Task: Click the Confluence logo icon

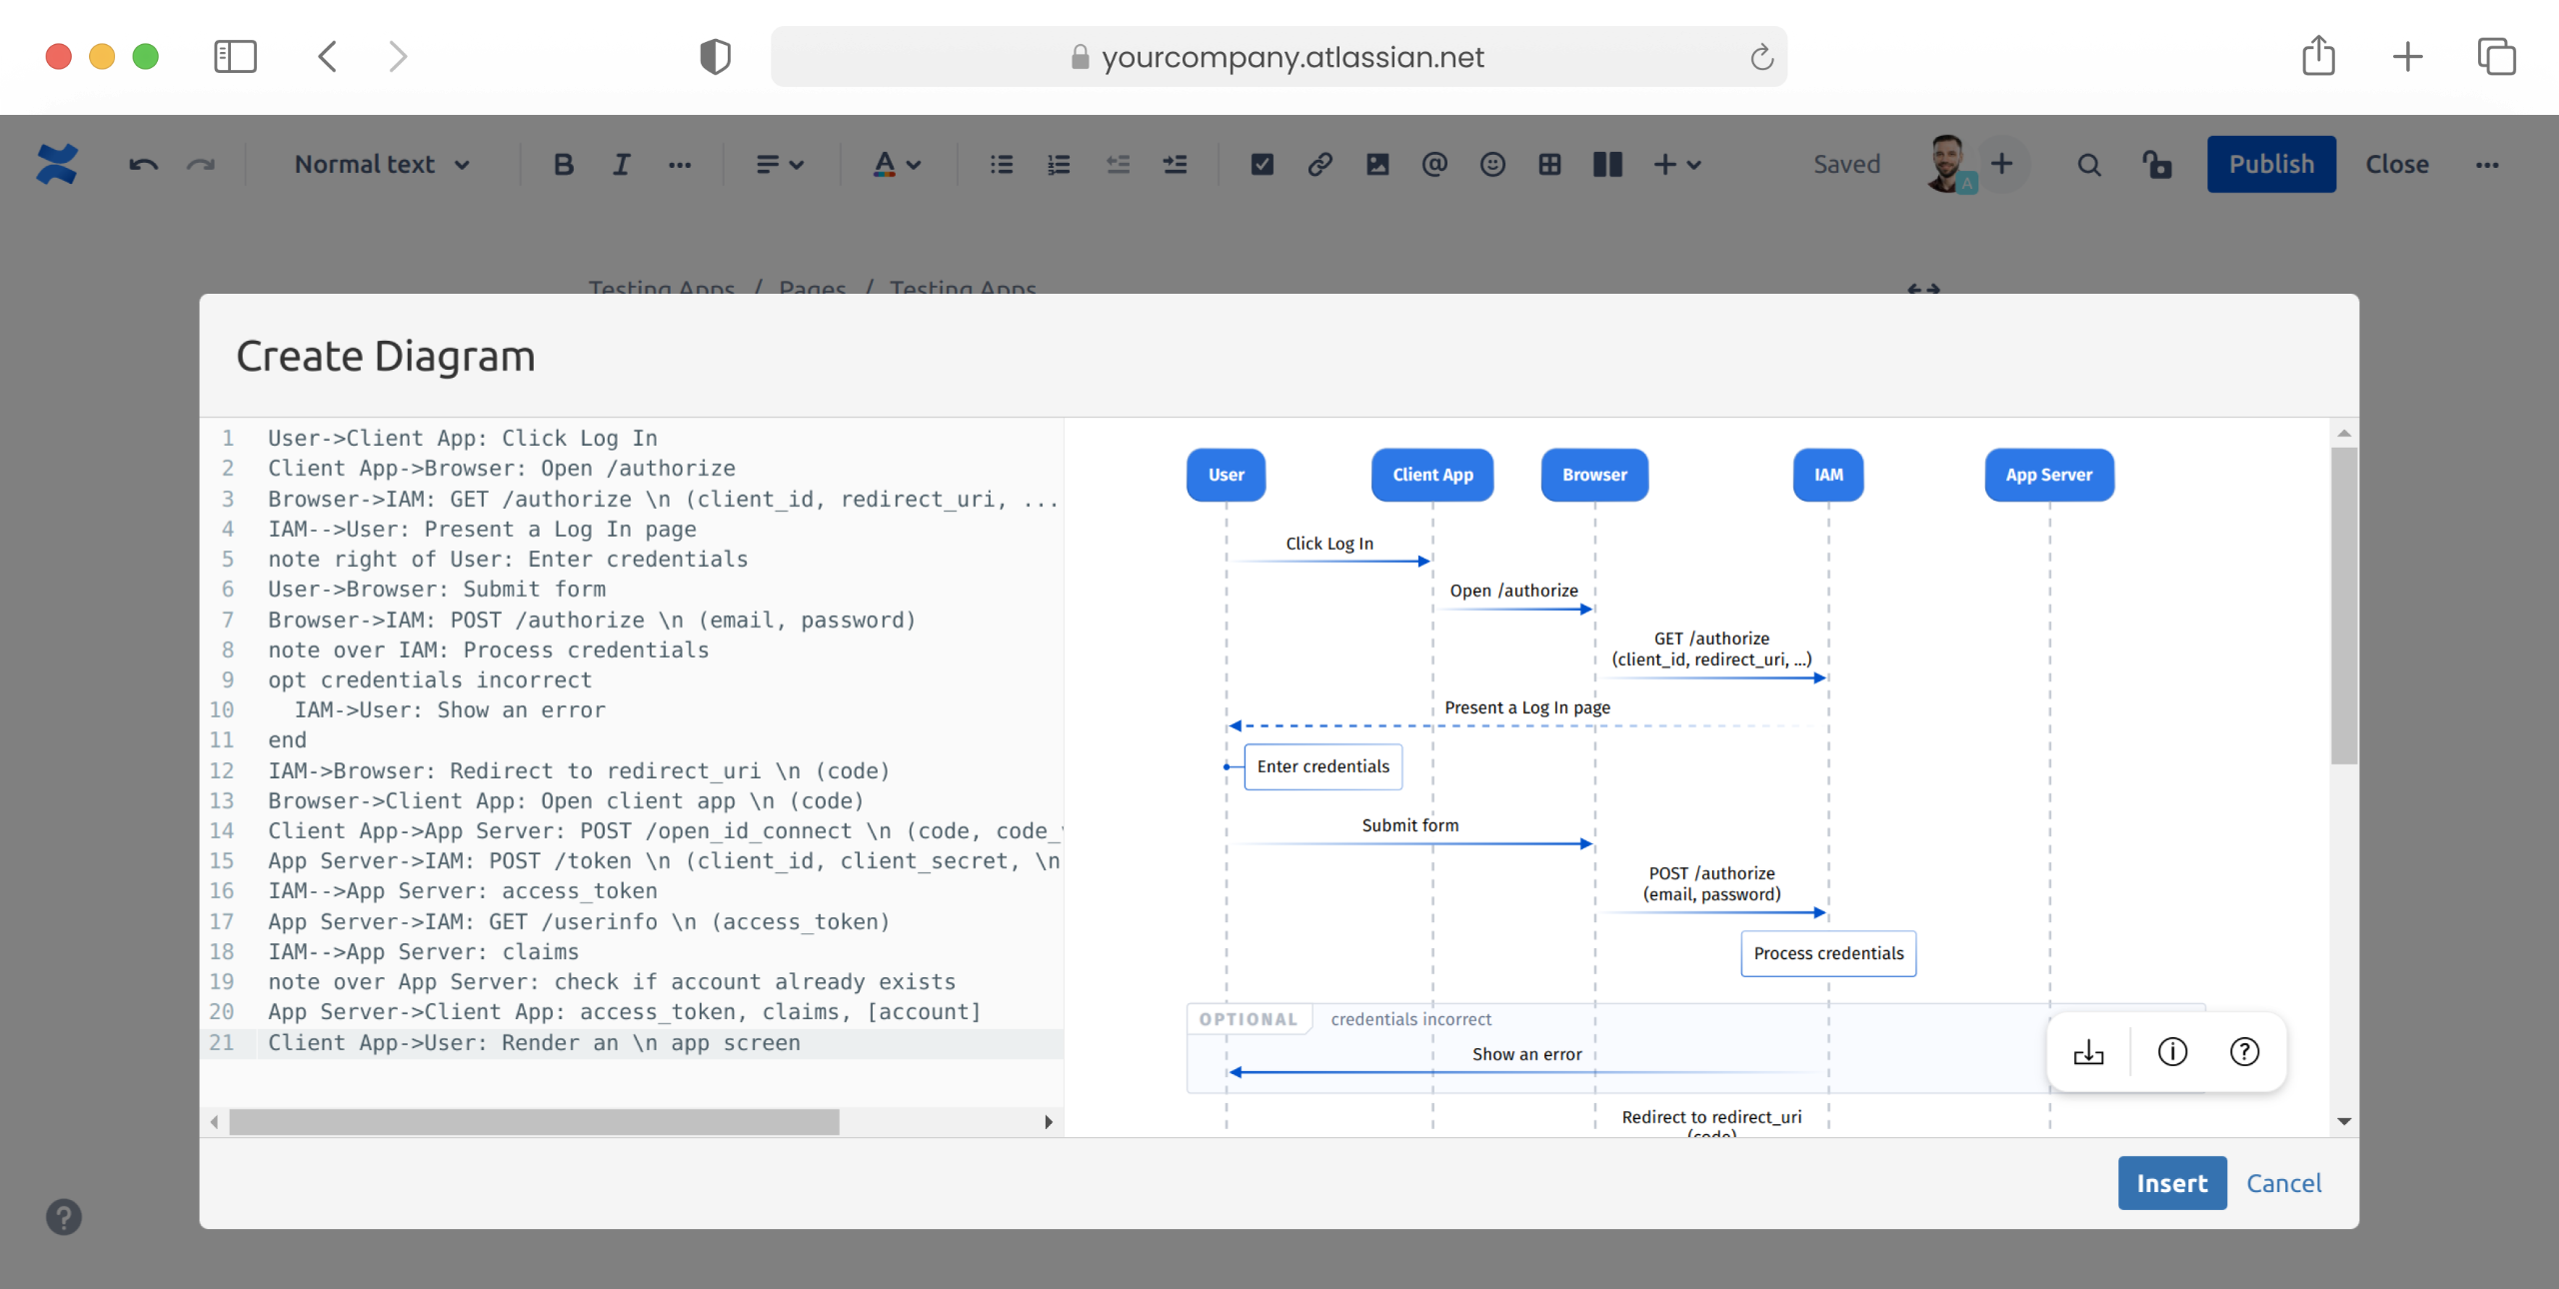Action: pos(57,164)
